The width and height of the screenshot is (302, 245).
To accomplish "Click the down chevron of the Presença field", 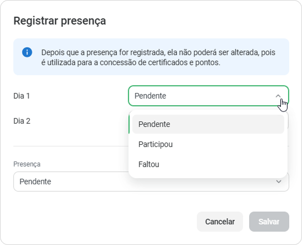I will pyautogui.click(x=279, y=182).
